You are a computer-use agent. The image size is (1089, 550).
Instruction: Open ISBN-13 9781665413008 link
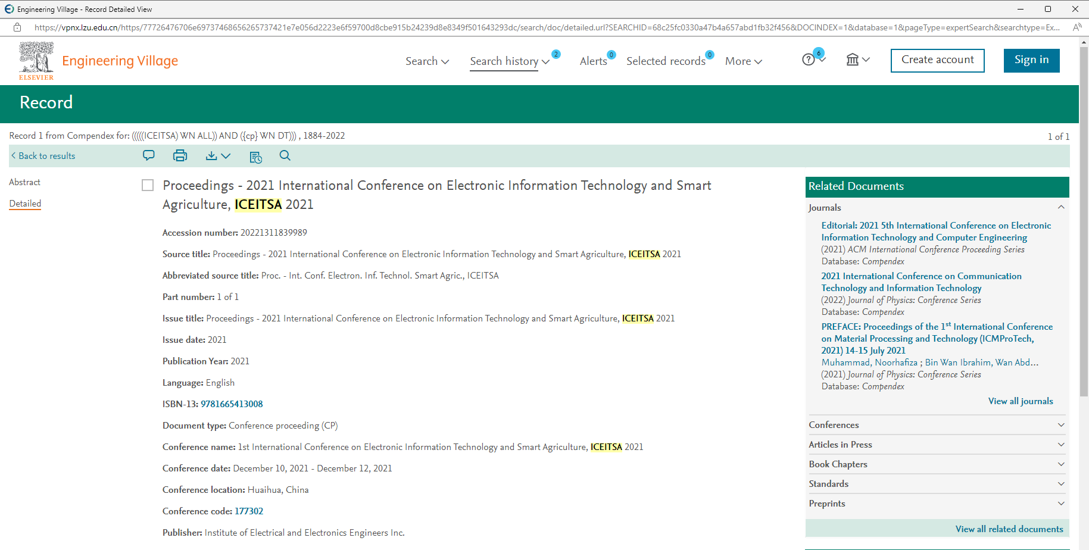pos(232,404)
